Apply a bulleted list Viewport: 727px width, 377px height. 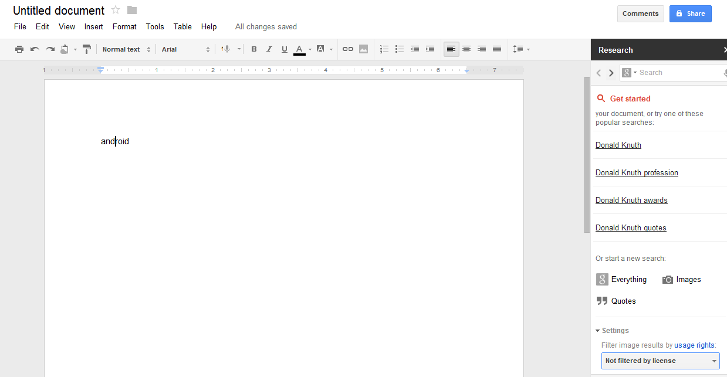[400, 49]
